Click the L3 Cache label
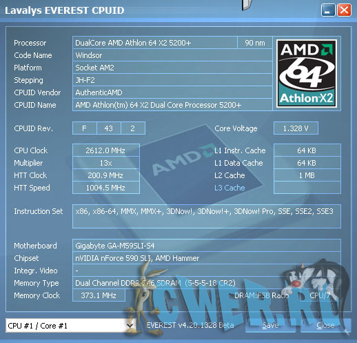This screenshot has height=343, width=357. click(x=229, y=188)
